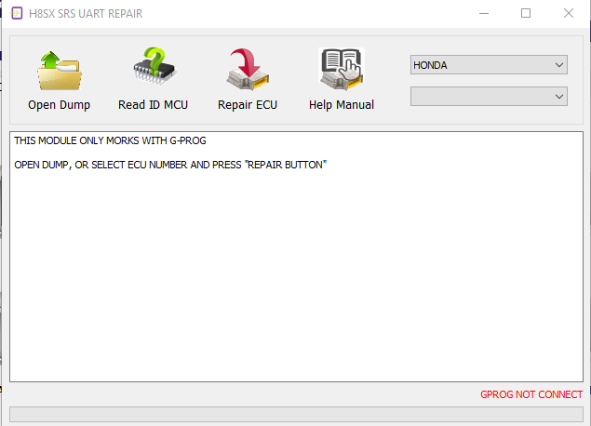Expand the empty ECU number dropdown
Screen dimensions: 591x426
point(489,97)
